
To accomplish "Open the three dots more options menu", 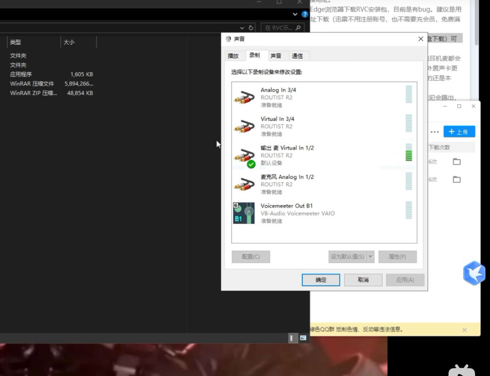I will (435, 132).
